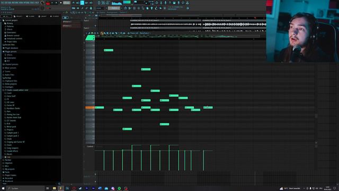The image size is (339, 191).
Task: Toggle the highlighted blue recording option button
Action: click(x=82, y=3)
